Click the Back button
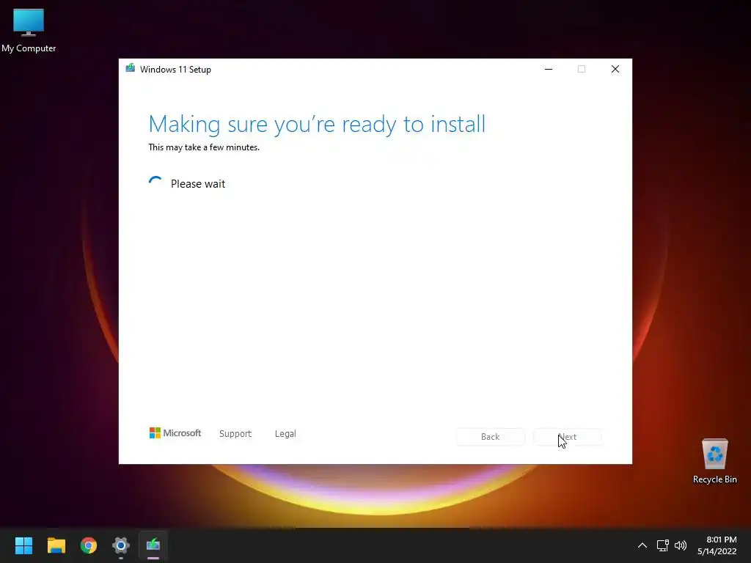This screenshot has height=563, width=751. pos(491,437)
